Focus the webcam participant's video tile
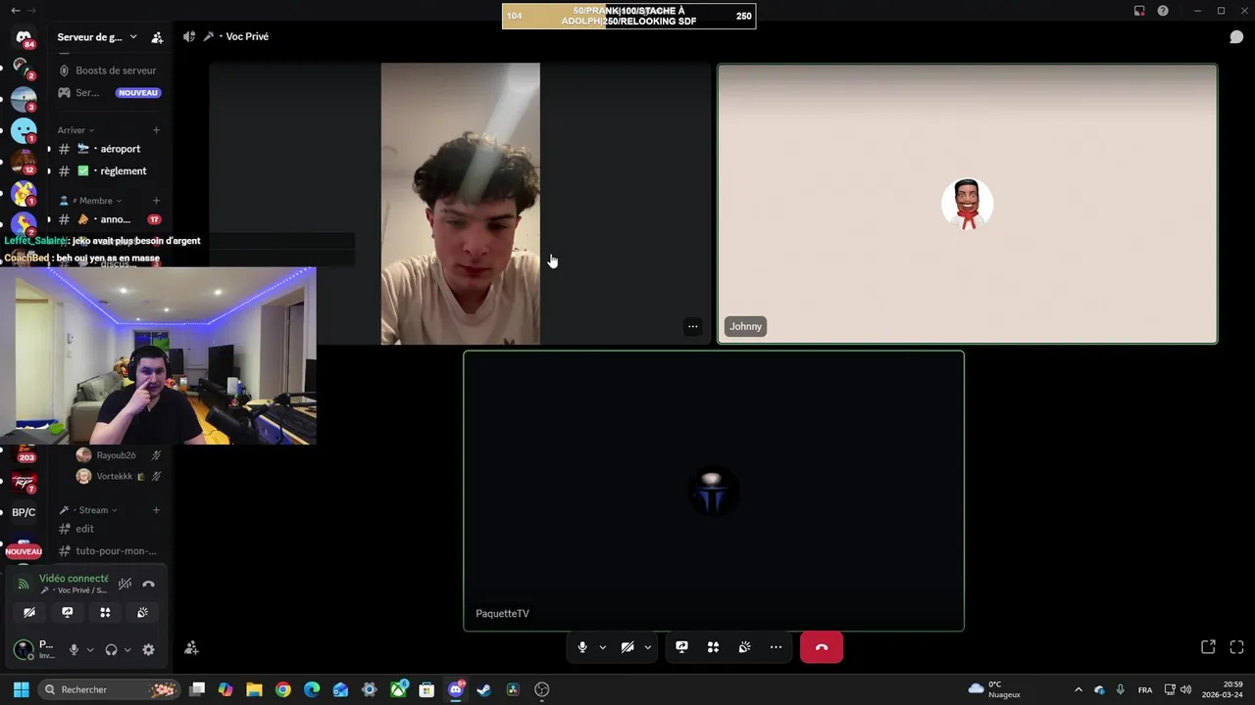The width and height of the screenshot is (1255, 705). [x=460, y=204]
